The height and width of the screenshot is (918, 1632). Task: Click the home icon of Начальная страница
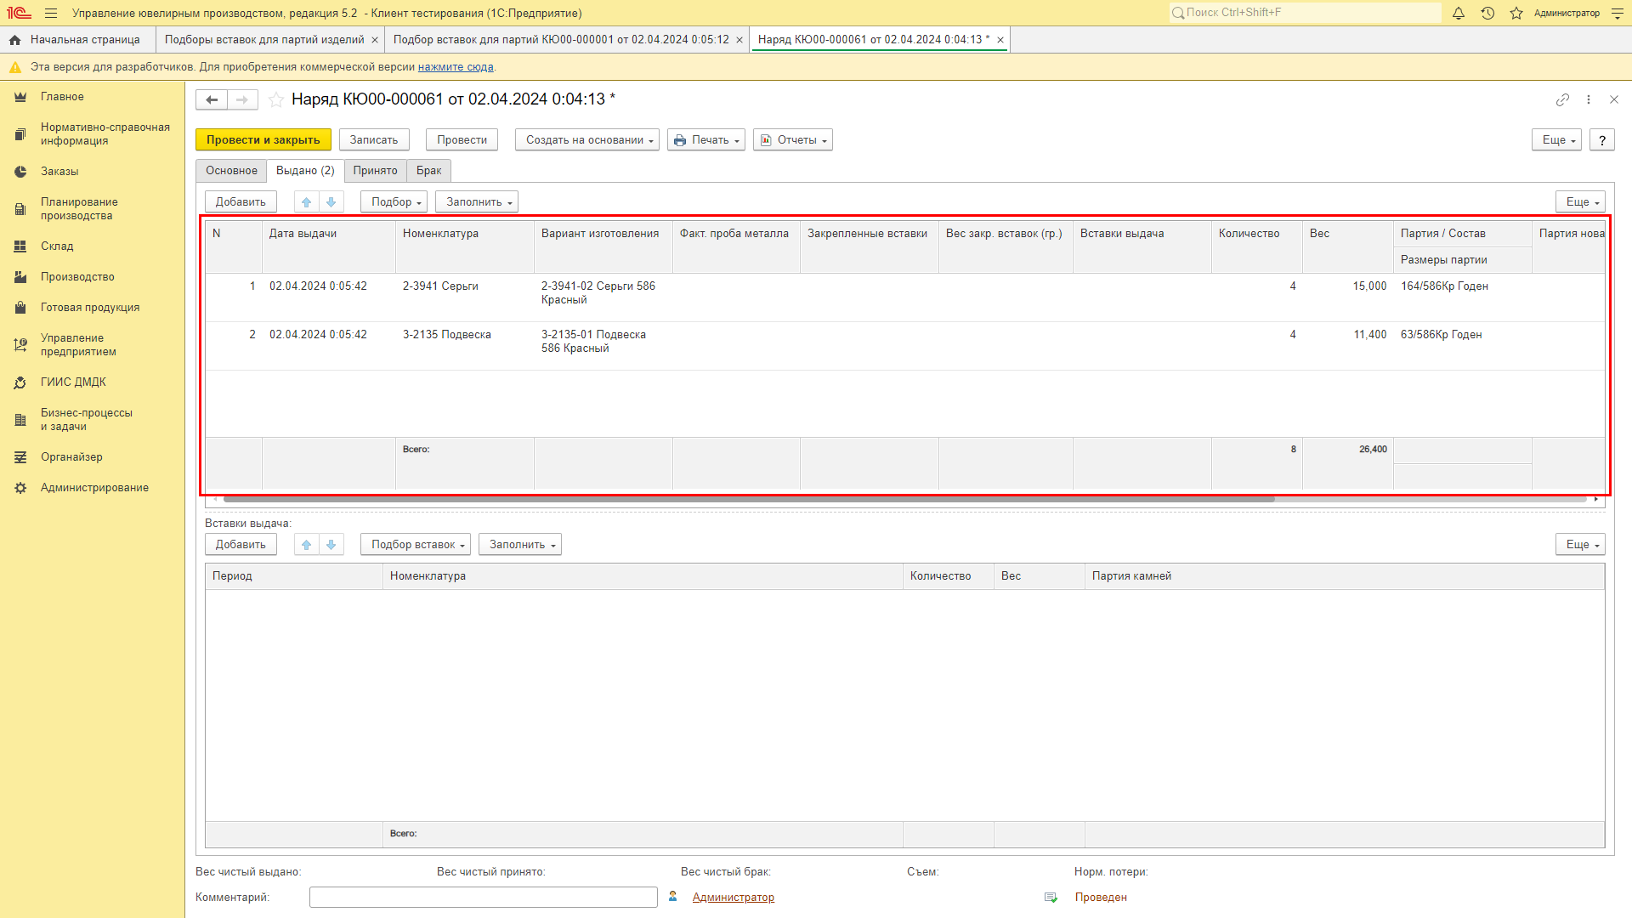14,40
